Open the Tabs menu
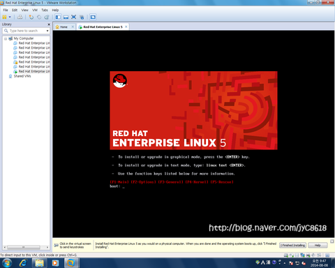This screenshot has height=268, width=335. pos(45,10)
